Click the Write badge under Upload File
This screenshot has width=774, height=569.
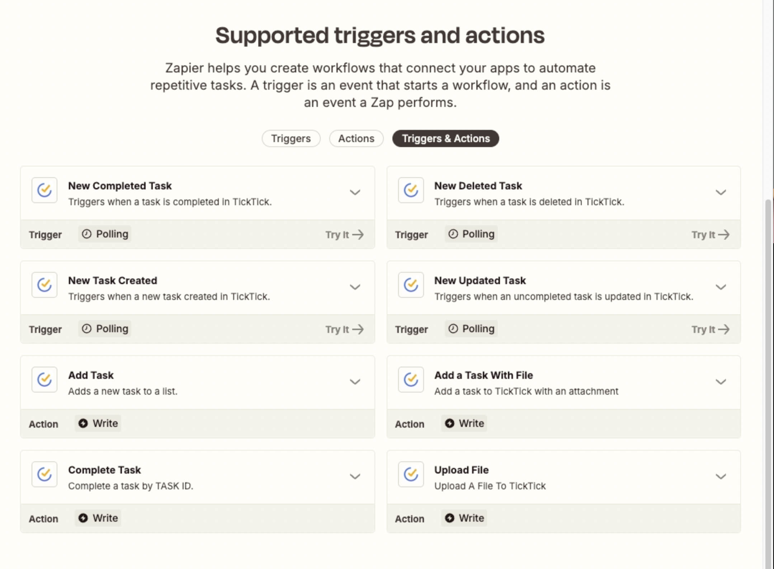pyautogui.click(x=464, y=518)
